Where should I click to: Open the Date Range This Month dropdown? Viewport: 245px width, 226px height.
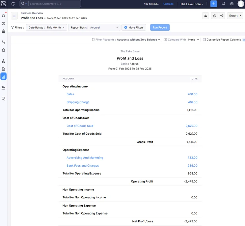[46, 27]
